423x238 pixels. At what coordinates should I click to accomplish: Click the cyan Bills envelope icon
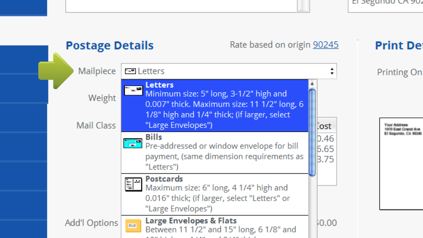tap(133, 143)
